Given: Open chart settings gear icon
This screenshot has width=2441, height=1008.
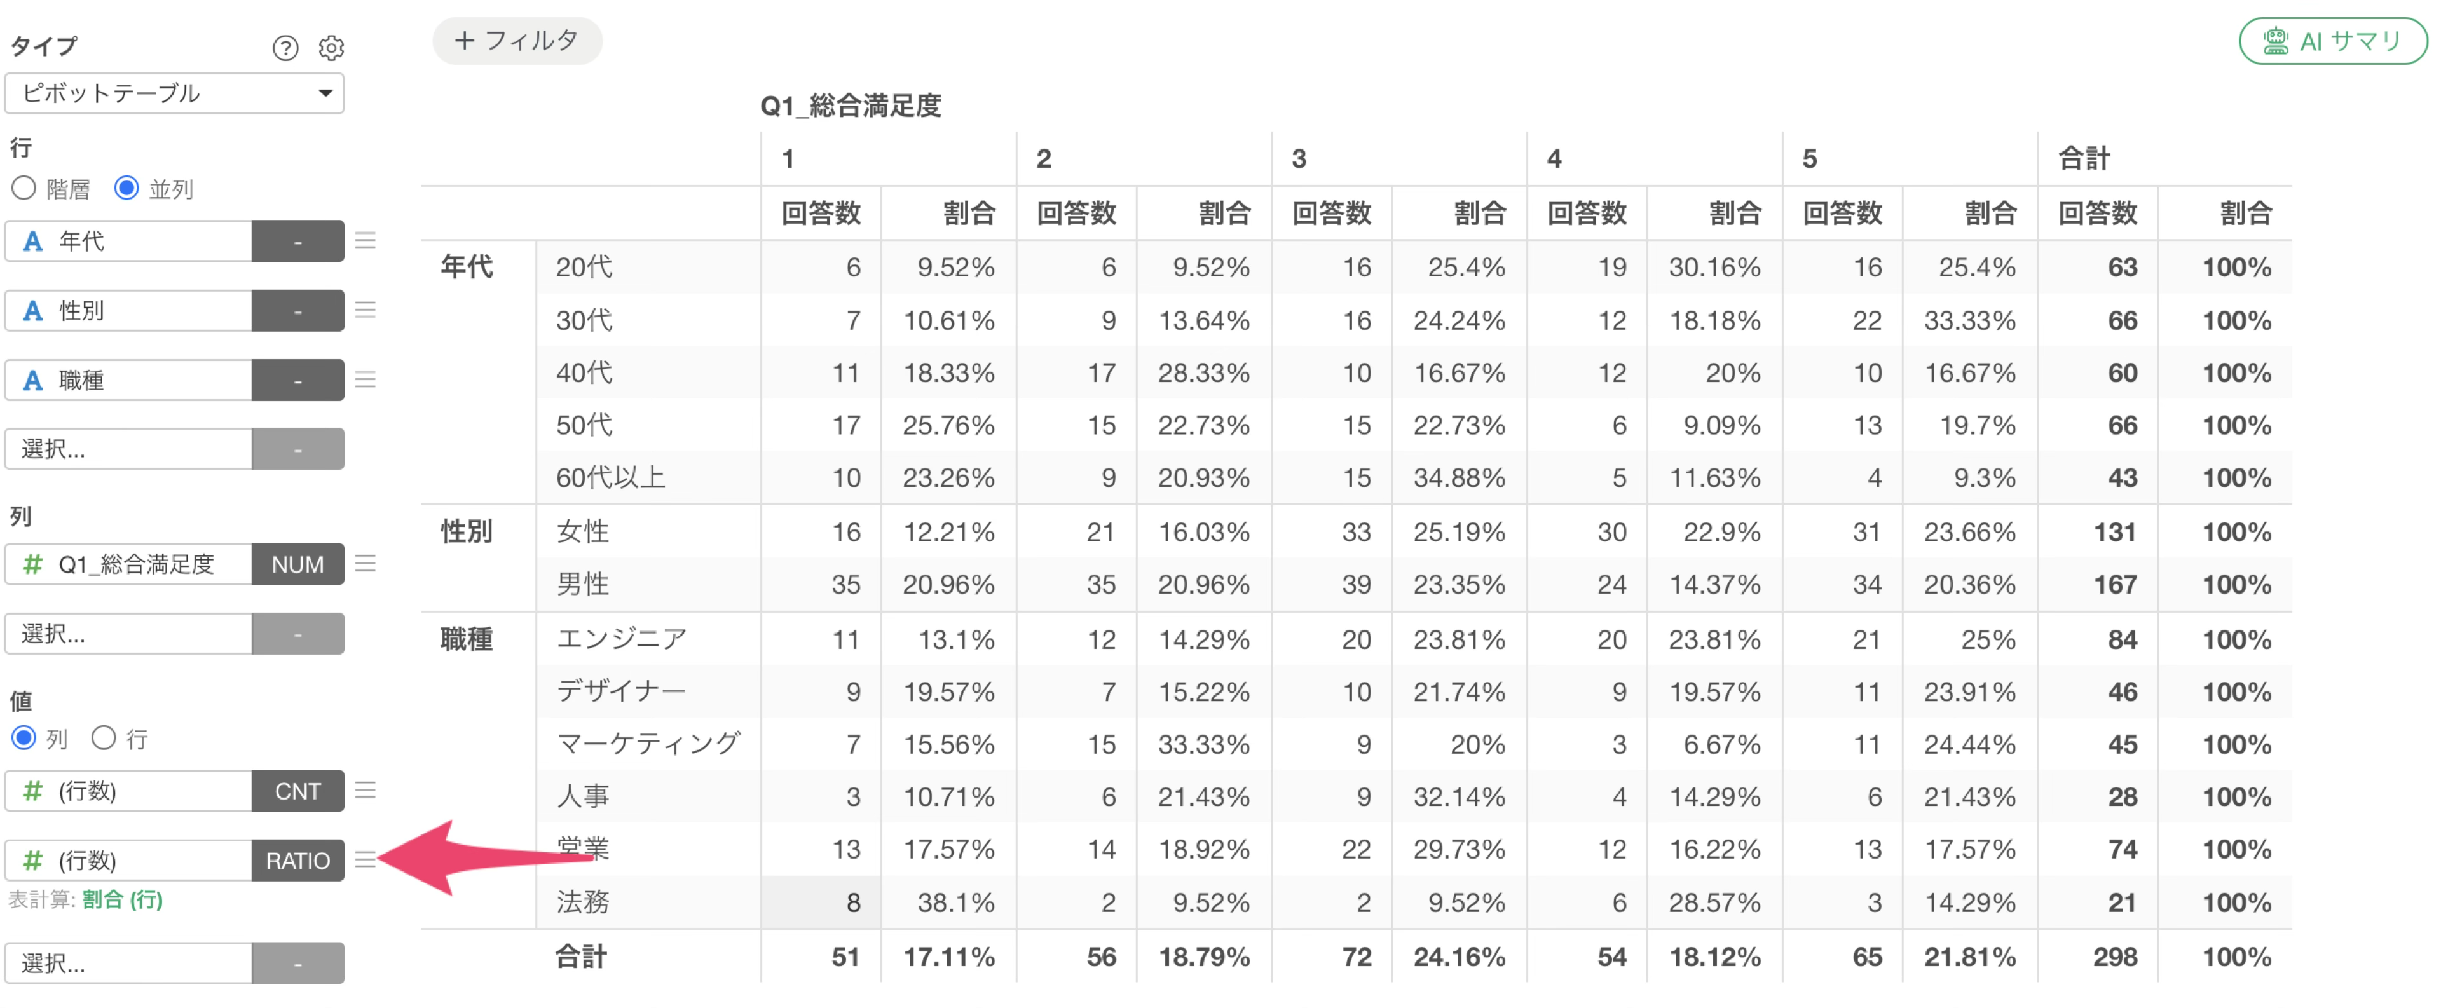Looking at the screenshot, I should (331, 48).
